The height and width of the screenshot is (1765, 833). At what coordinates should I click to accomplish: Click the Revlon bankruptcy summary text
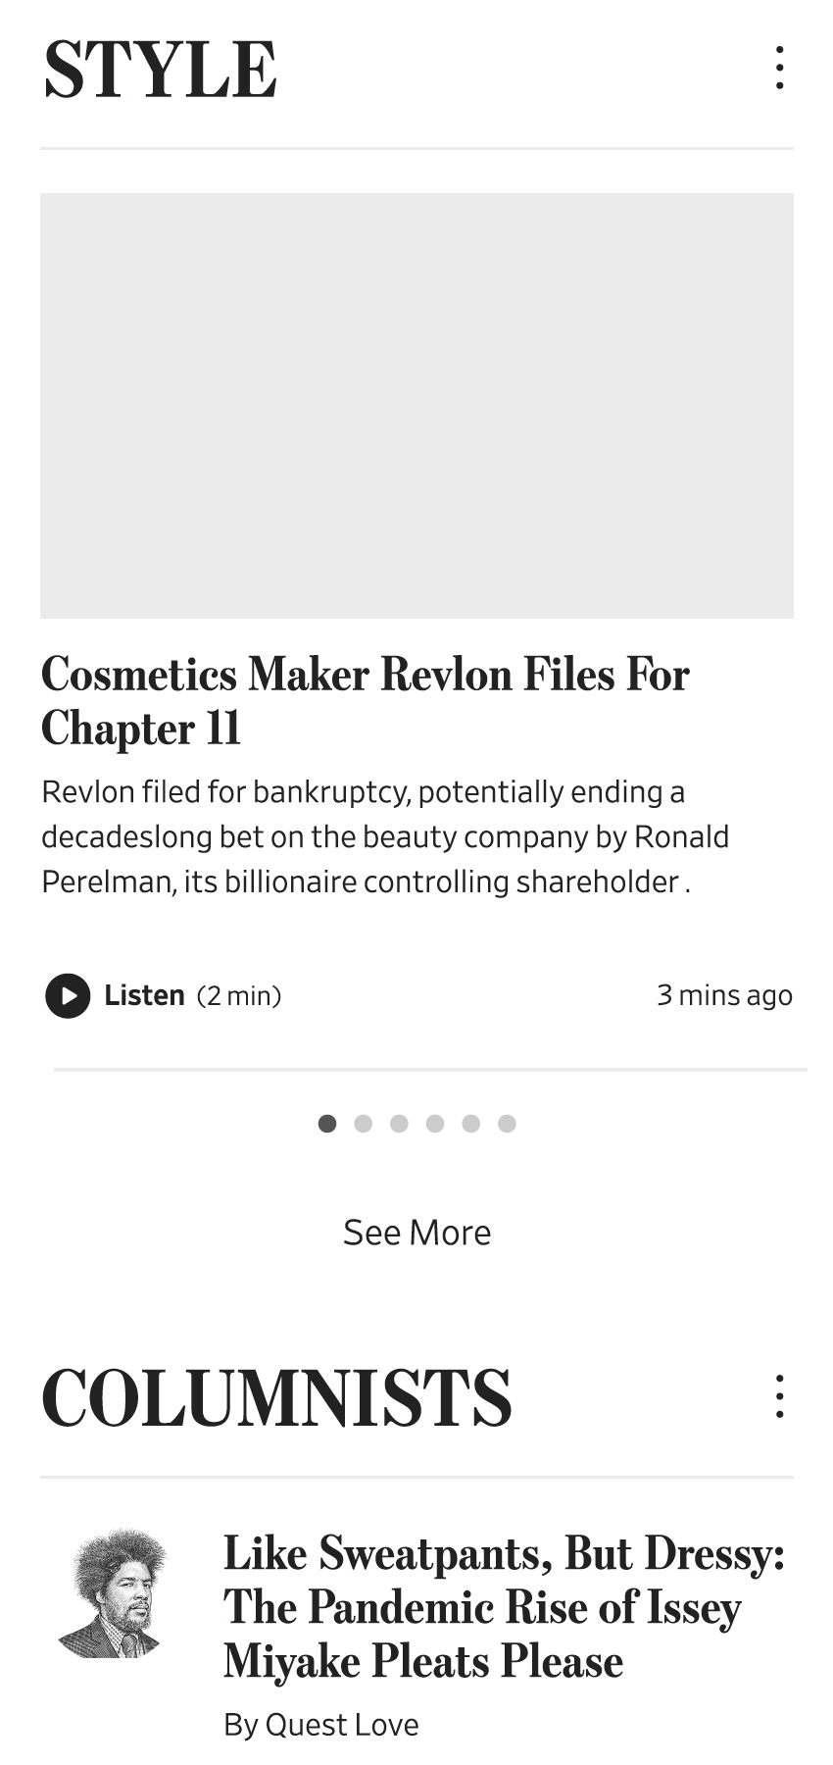coord(385,836)
